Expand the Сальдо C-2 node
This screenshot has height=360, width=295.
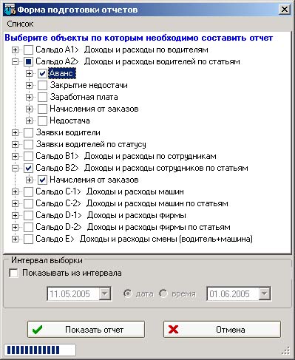(15, 203)
